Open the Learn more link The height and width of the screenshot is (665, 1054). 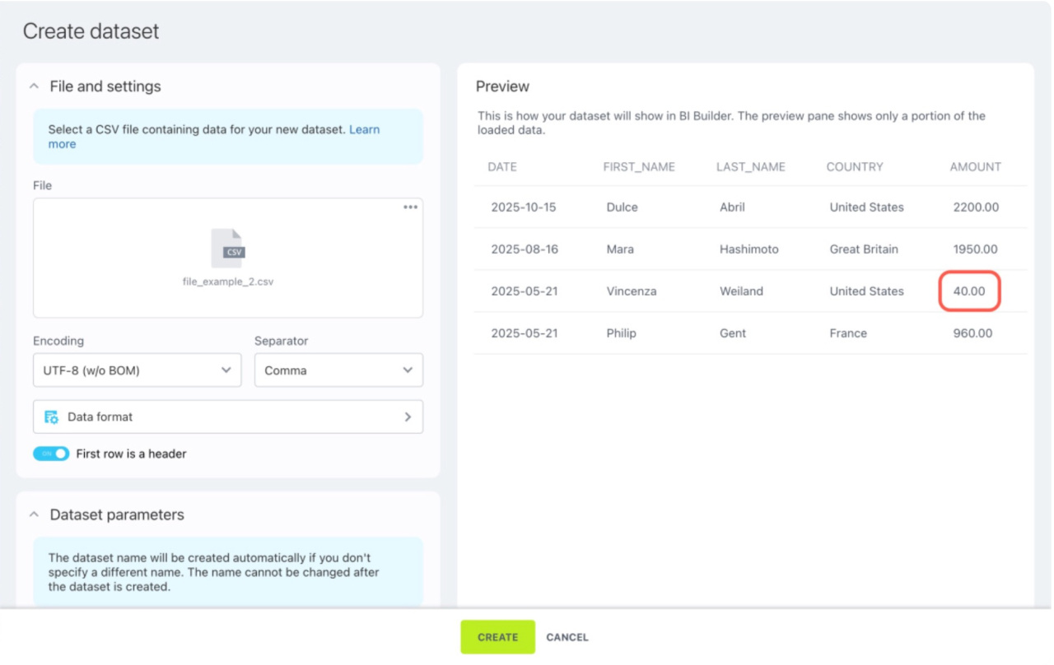click(364, 129)
